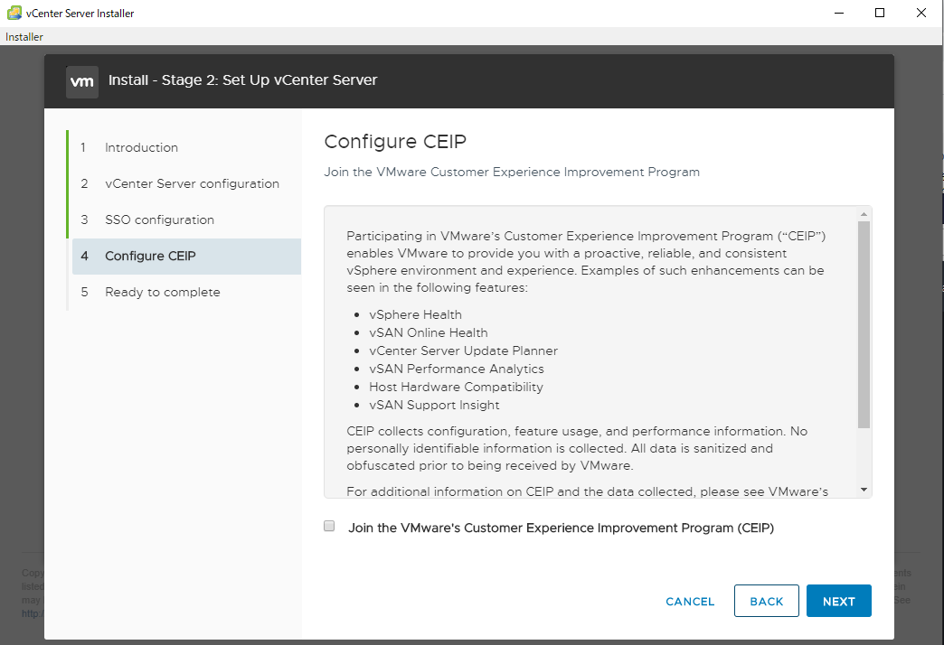Open the Installer menu

[x=24, y=37]
